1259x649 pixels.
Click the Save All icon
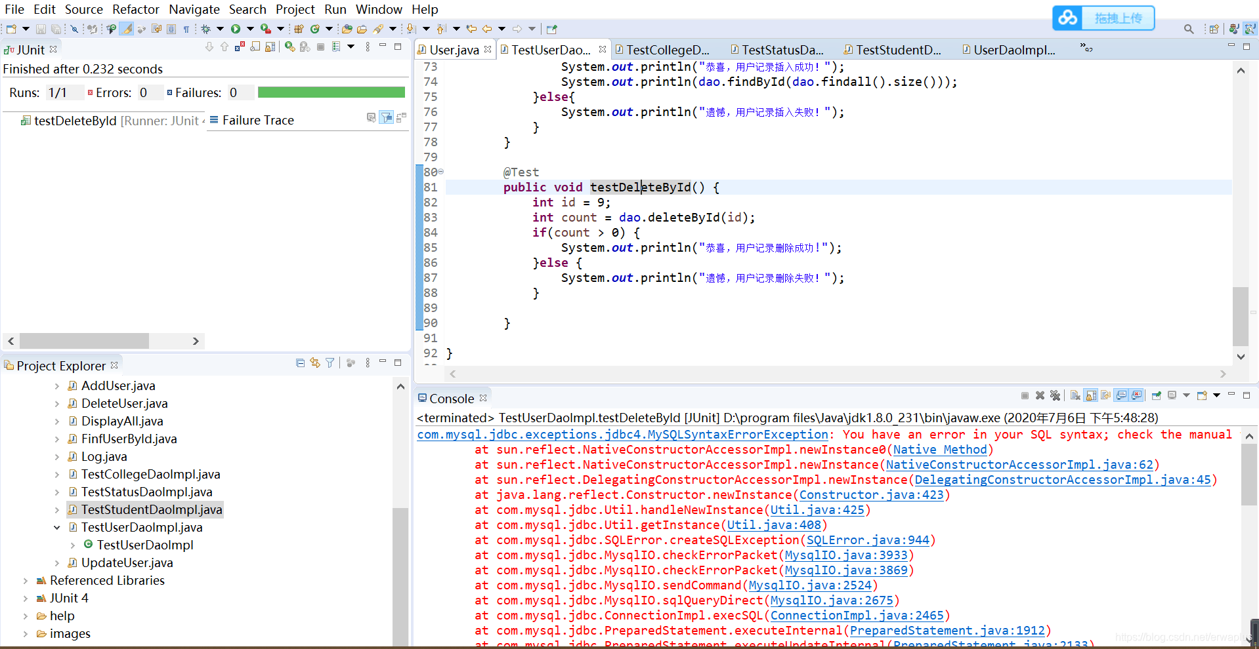pyautogui.click(x=56, y=29)
